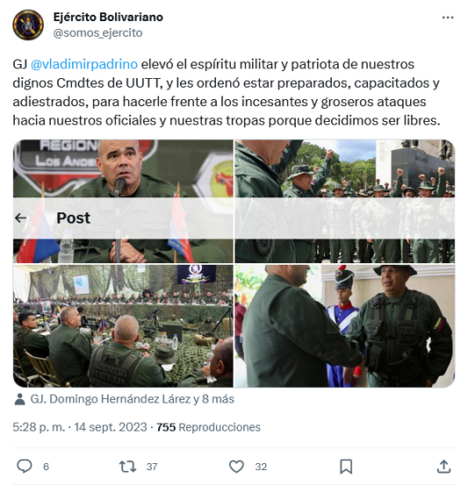The height and width of the screenshot is (485, 468).
Task: Bookmark this post
Action: coord(346,466)
